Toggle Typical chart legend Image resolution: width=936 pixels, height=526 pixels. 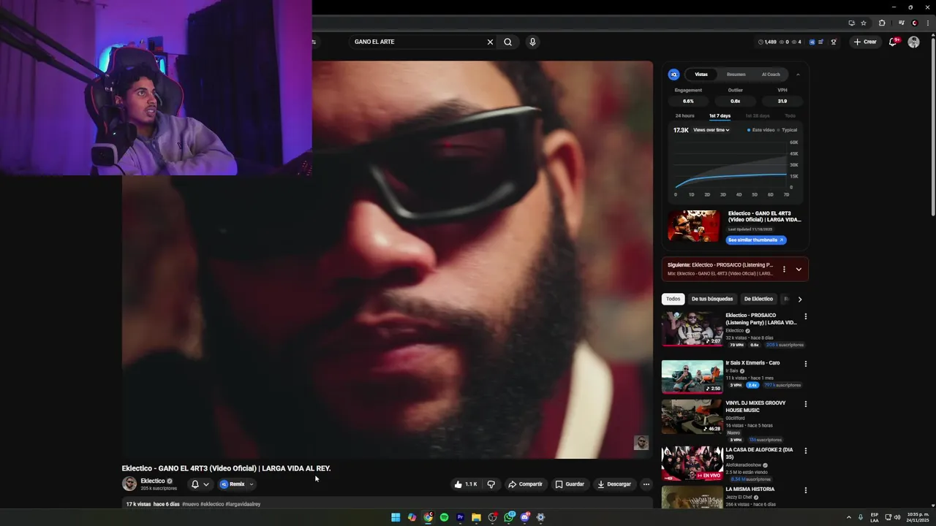787,130
